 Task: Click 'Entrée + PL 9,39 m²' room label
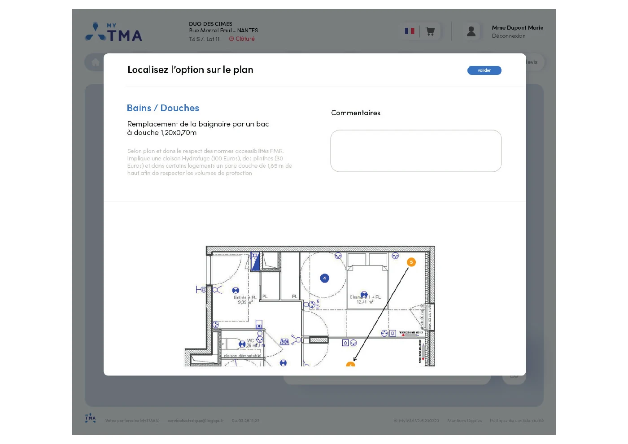click(x=244, y=300)
